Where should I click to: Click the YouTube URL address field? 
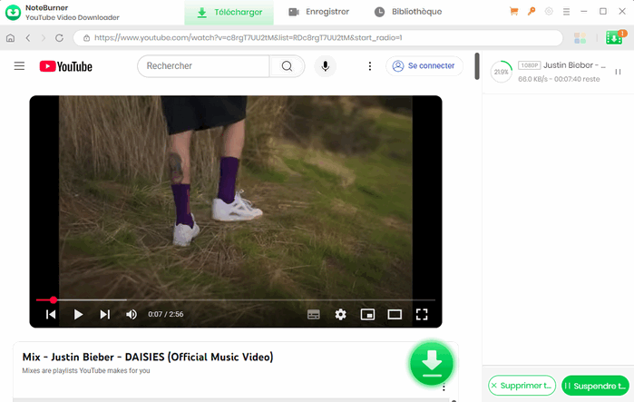(x=317, y=38)
